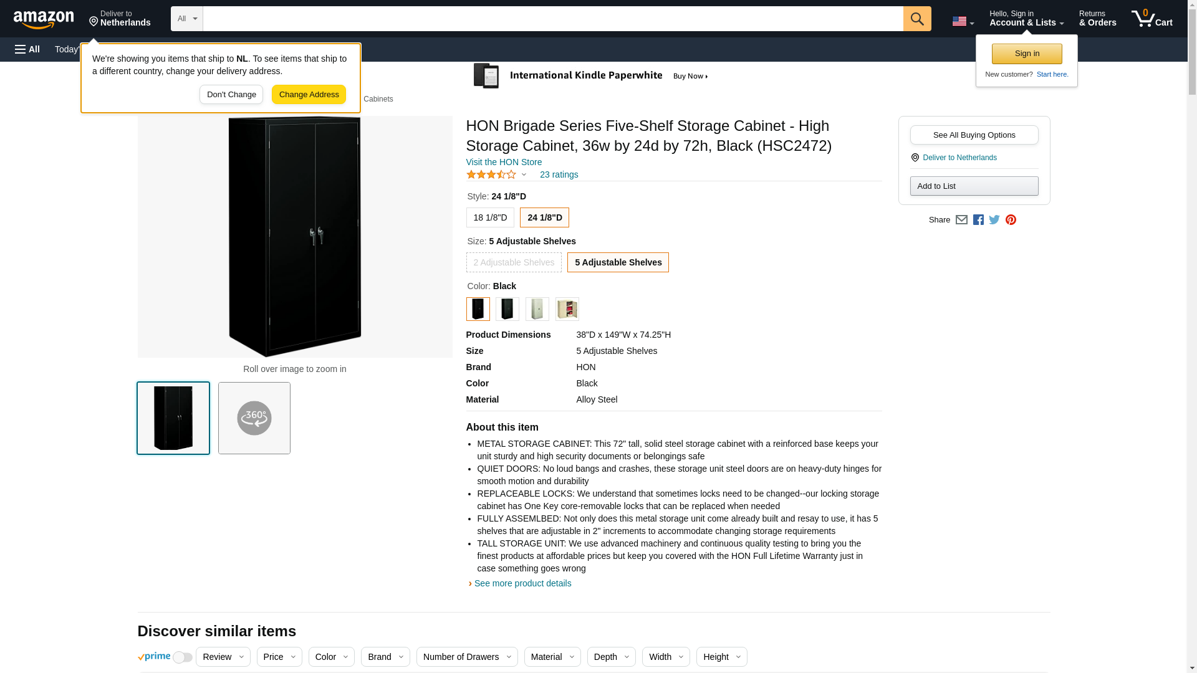
Task: Share product on Pinterest
Action: click(1011, 220)
